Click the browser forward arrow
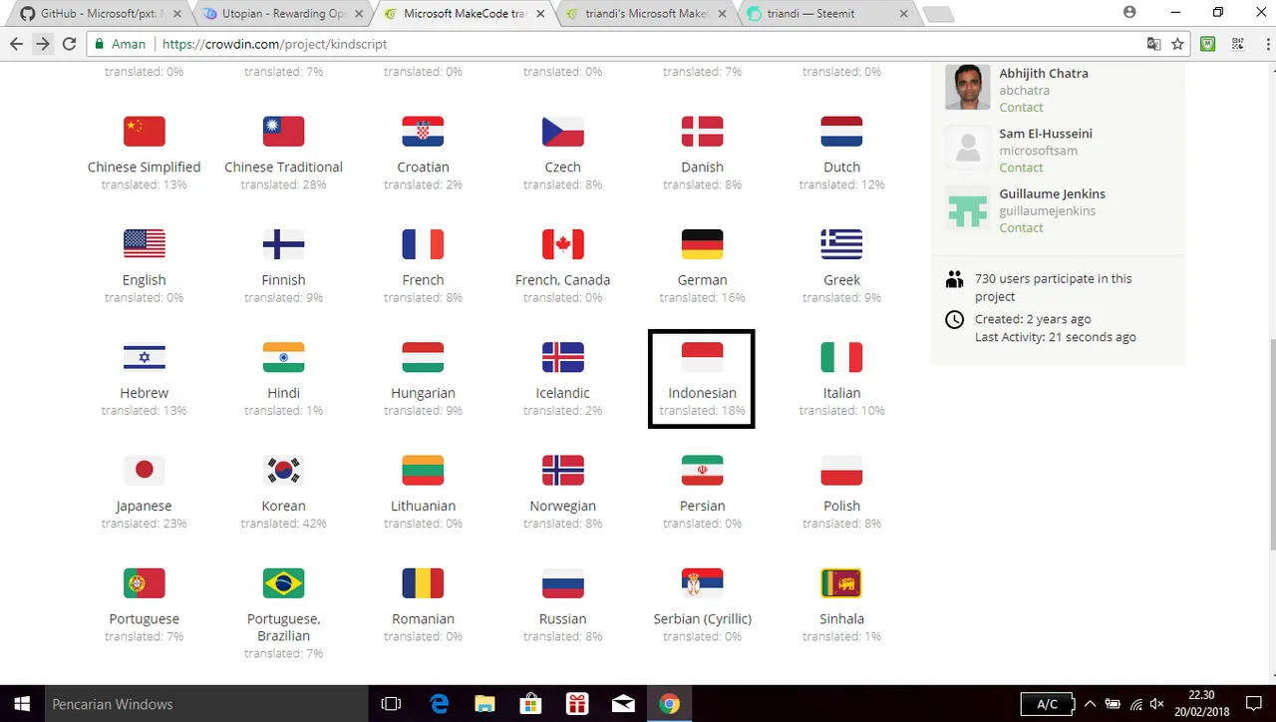1276x722 pixels. click(x=42, y=44)
